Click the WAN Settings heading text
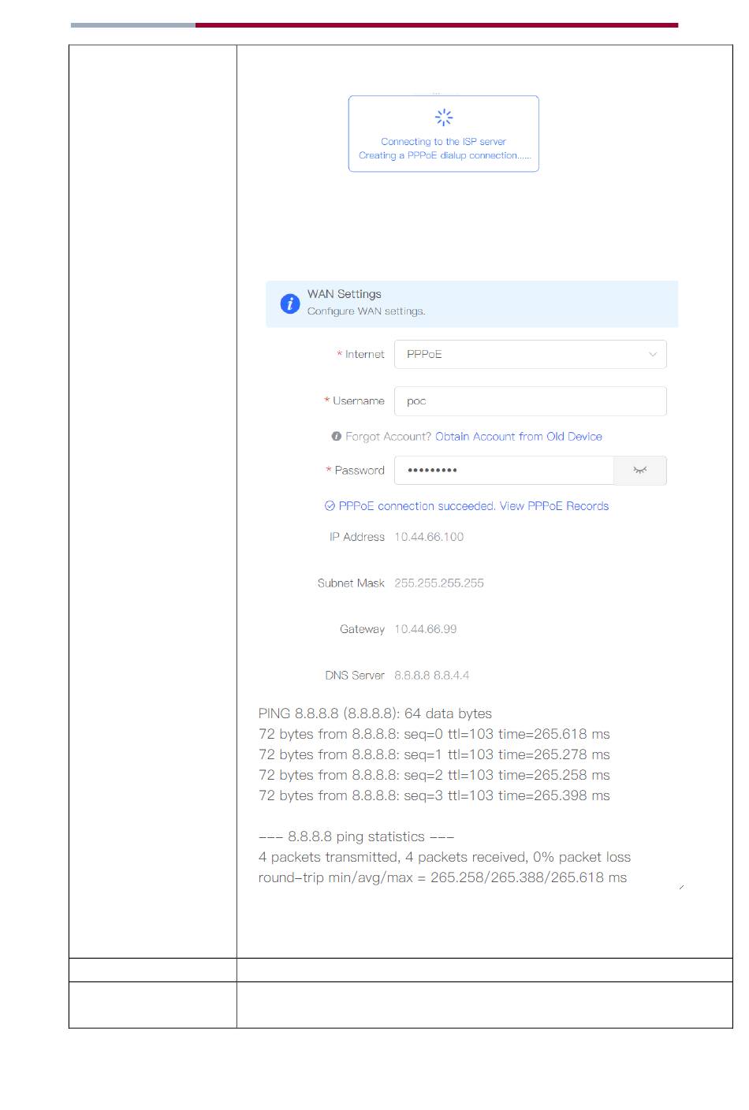Image resolution: width=749 pixels, height=1110 pixels. pos(345,294)
